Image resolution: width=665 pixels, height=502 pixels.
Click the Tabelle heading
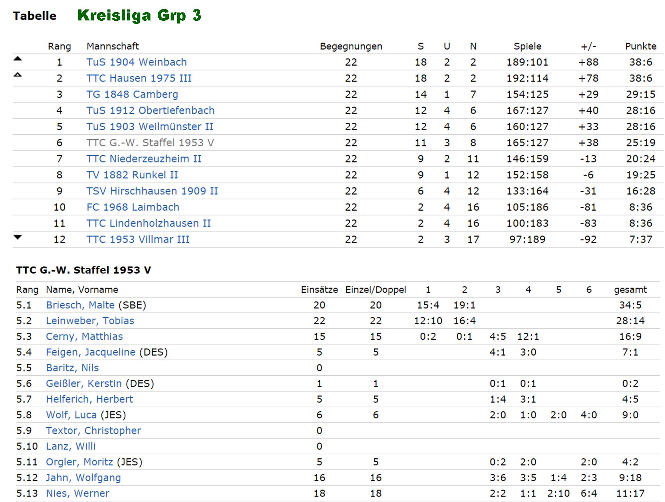click(34, 16)
